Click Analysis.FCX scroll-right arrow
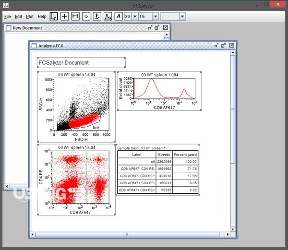The width and height of the screenshot is (288, 250). point(228,234)
